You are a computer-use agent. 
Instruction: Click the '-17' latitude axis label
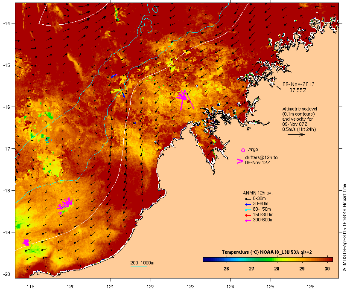click(6, 148)
